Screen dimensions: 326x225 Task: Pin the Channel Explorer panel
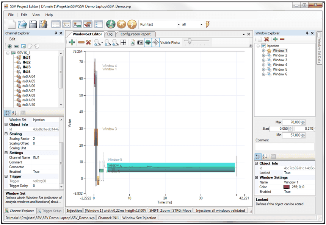click(56, 33)
